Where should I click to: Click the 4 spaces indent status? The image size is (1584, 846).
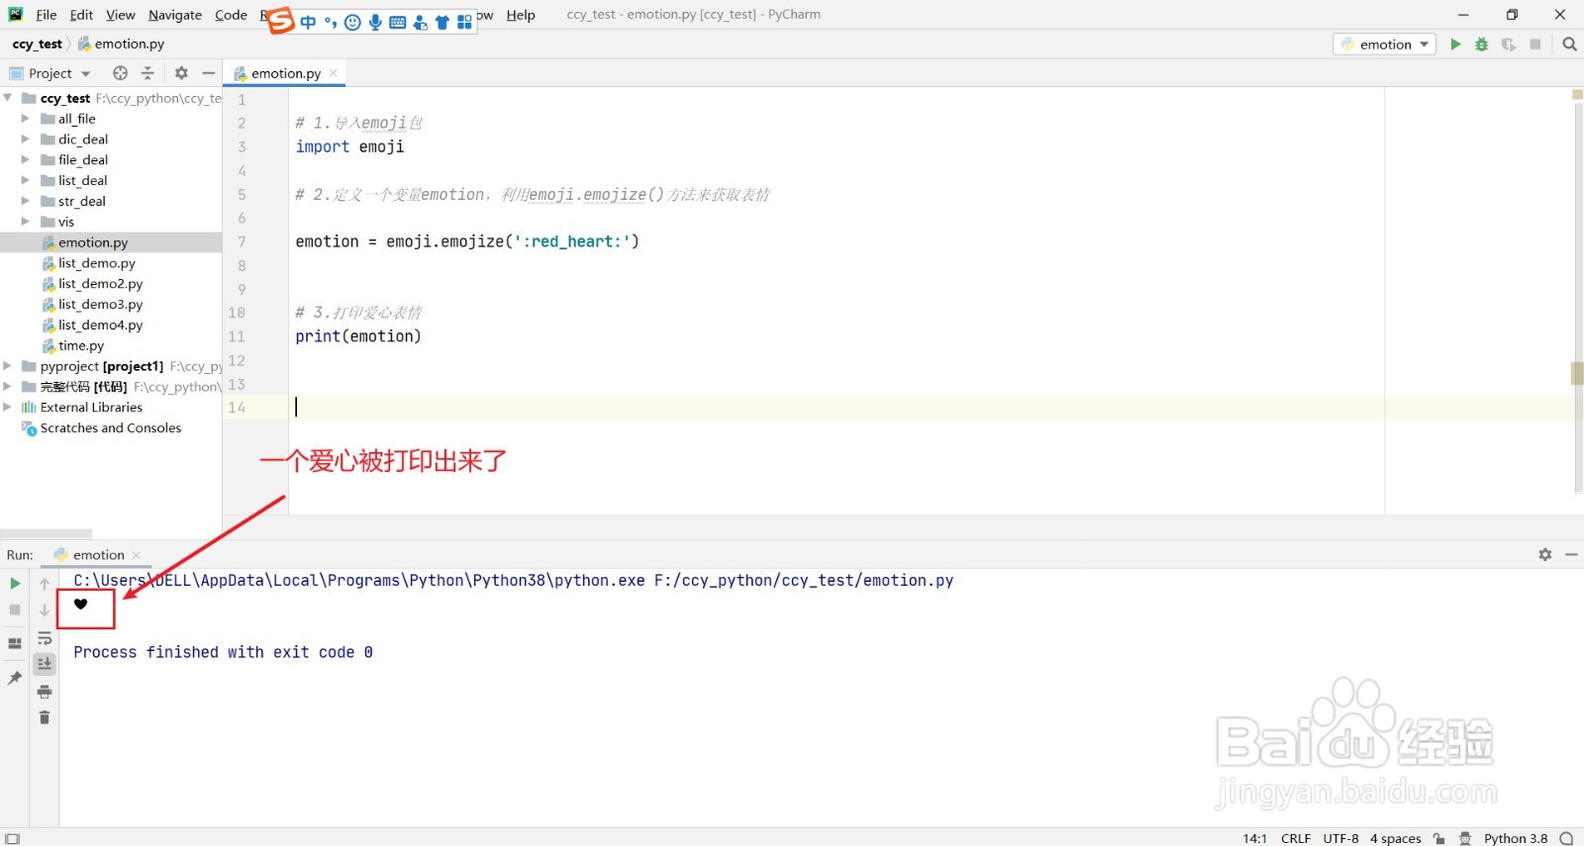coord(1395,838)
